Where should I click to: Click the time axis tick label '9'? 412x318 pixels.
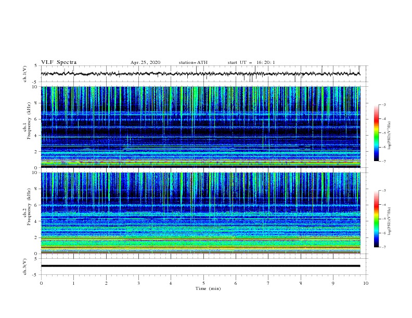(333, 283)
